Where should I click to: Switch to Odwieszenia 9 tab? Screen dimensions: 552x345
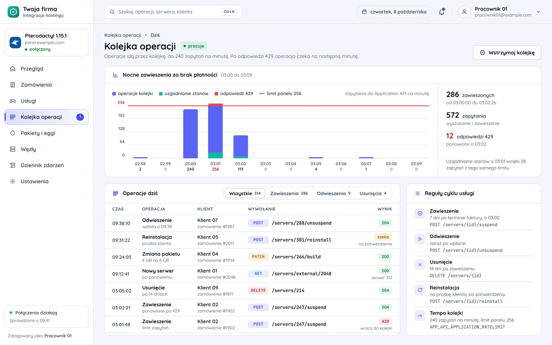click(x=334, y=194)
